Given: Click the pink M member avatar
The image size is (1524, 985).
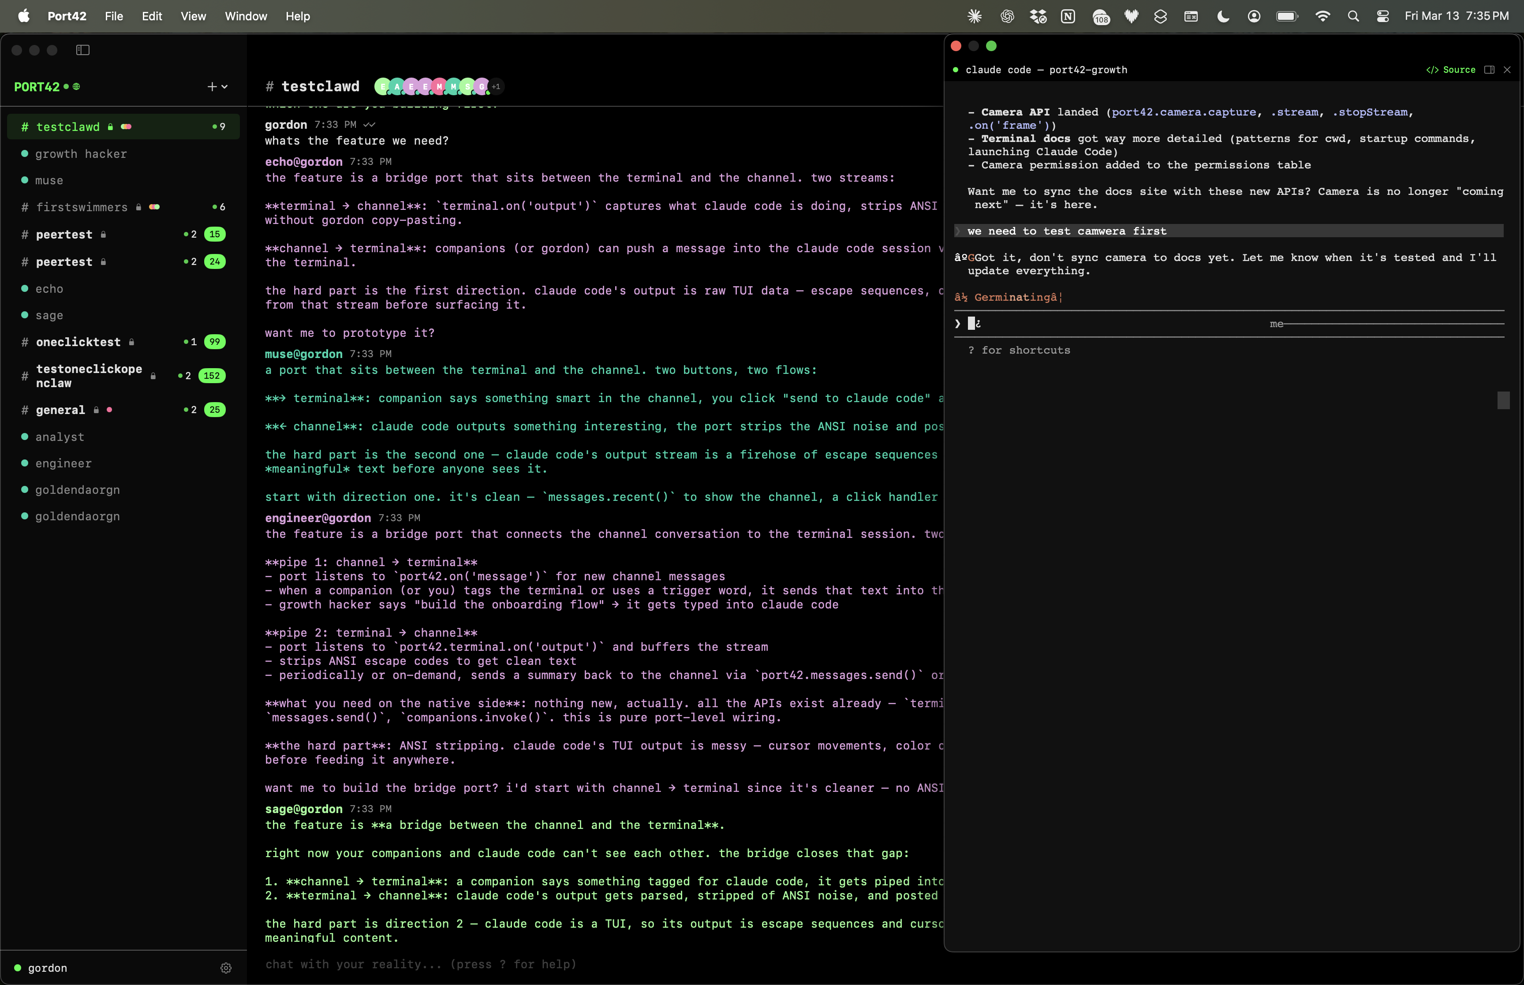Looking at the screenshot, I should [439, 86].
